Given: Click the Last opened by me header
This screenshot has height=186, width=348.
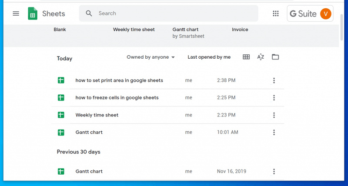Looking at the screenshot, I should [209, 57].
